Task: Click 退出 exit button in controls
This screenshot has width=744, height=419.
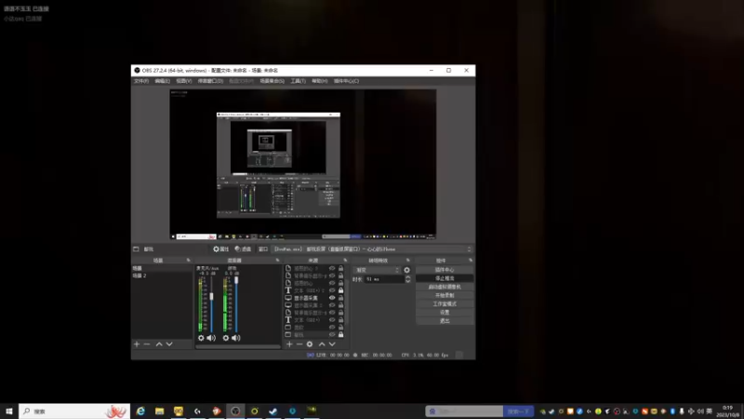Action: pos(445,321)
